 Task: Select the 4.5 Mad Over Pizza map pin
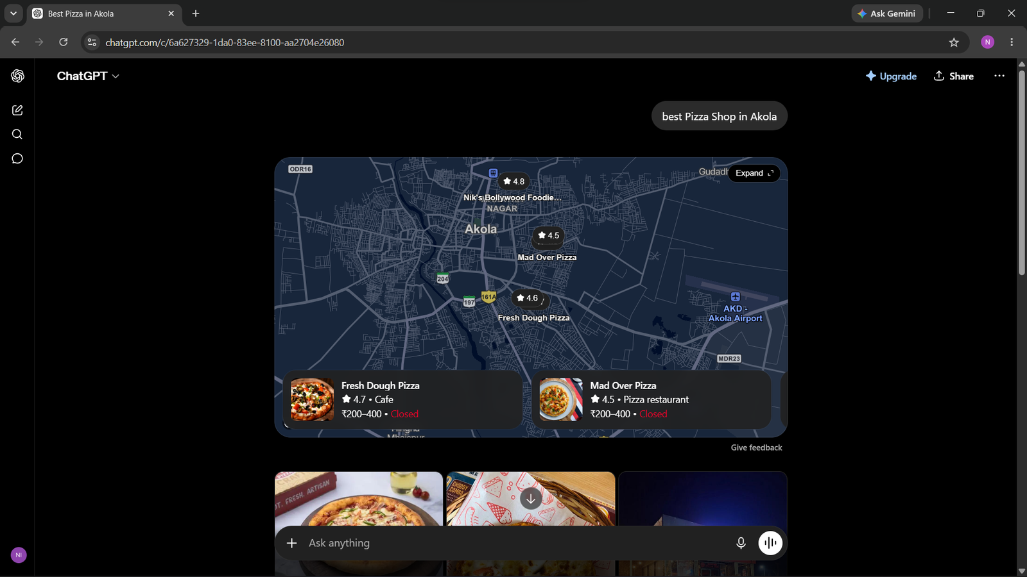[x=548, y=236]
